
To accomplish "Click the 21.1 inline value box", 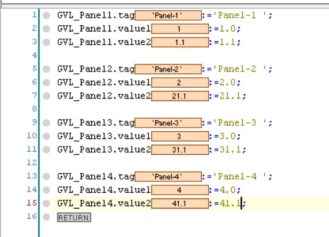I will (x=180, y=96).
